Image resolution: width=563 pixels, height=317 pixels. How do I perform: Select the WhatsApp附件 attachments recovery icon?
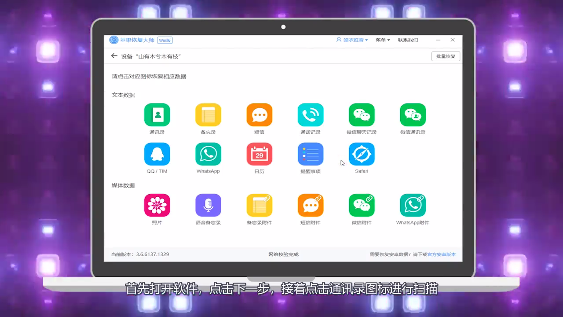click(412, 205)
